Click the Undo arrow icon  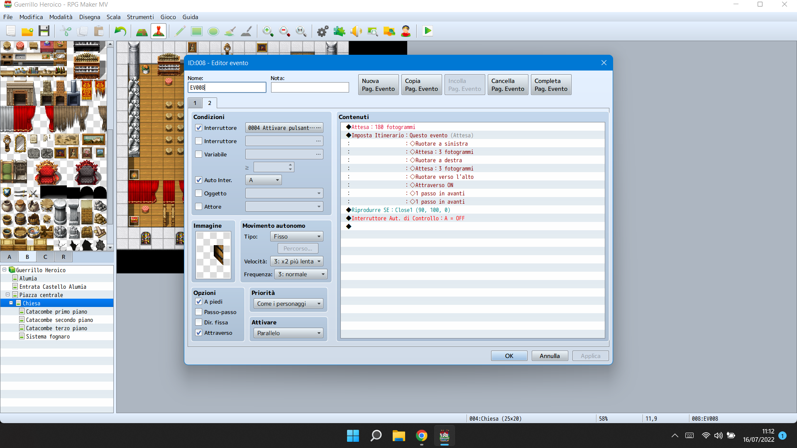pyautogui.click(x=120, y=31)
